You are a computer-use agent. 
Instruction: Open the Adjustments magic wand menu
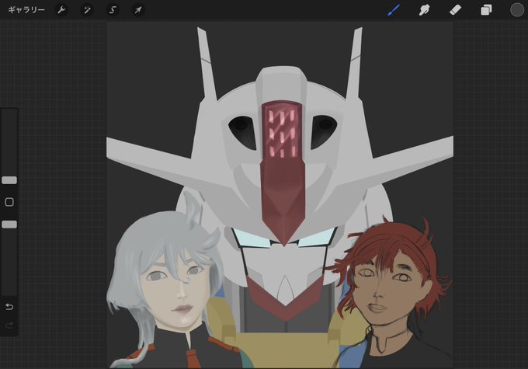pos(87,10)
